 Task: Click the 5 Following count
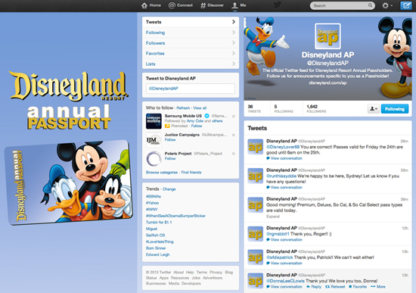coord(284,109)
